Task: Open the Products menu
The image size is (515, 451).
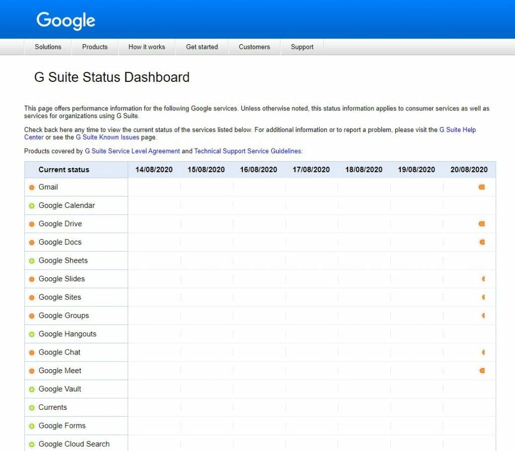Action: pos(95,47)
